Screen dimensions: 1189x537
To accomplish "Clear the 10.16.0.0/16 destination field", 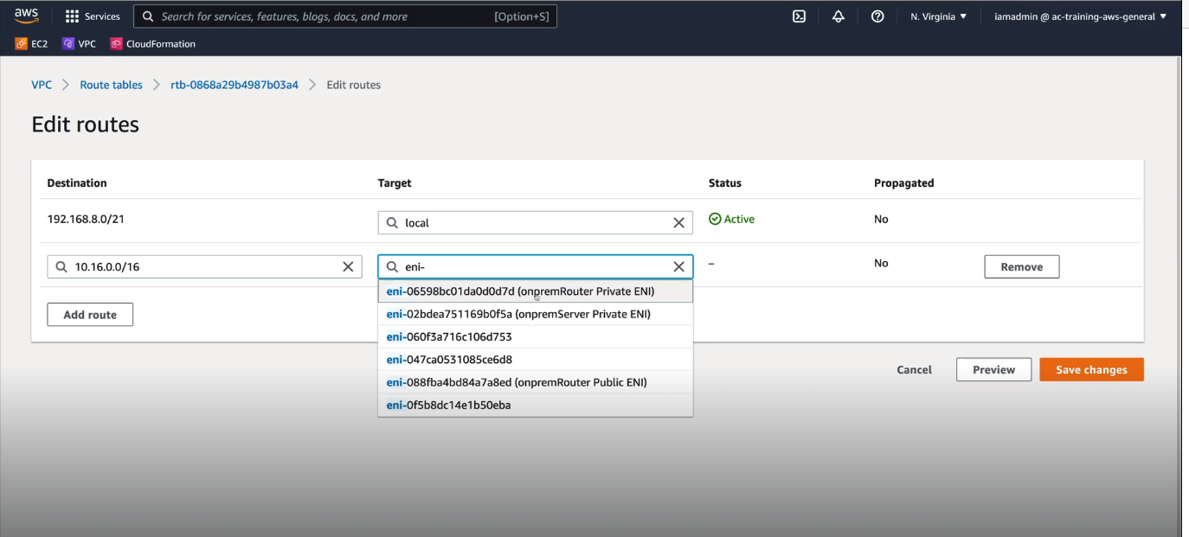I will pos(349,266).
